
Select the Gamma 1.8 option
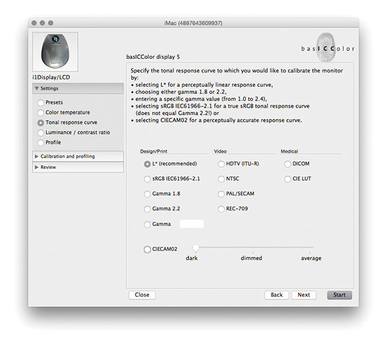pos(147,194)
